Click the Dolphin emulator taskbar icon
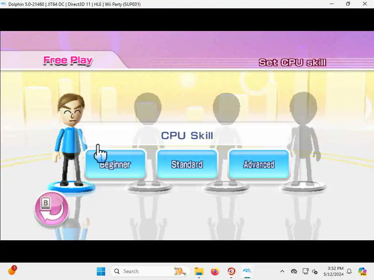 247,271
